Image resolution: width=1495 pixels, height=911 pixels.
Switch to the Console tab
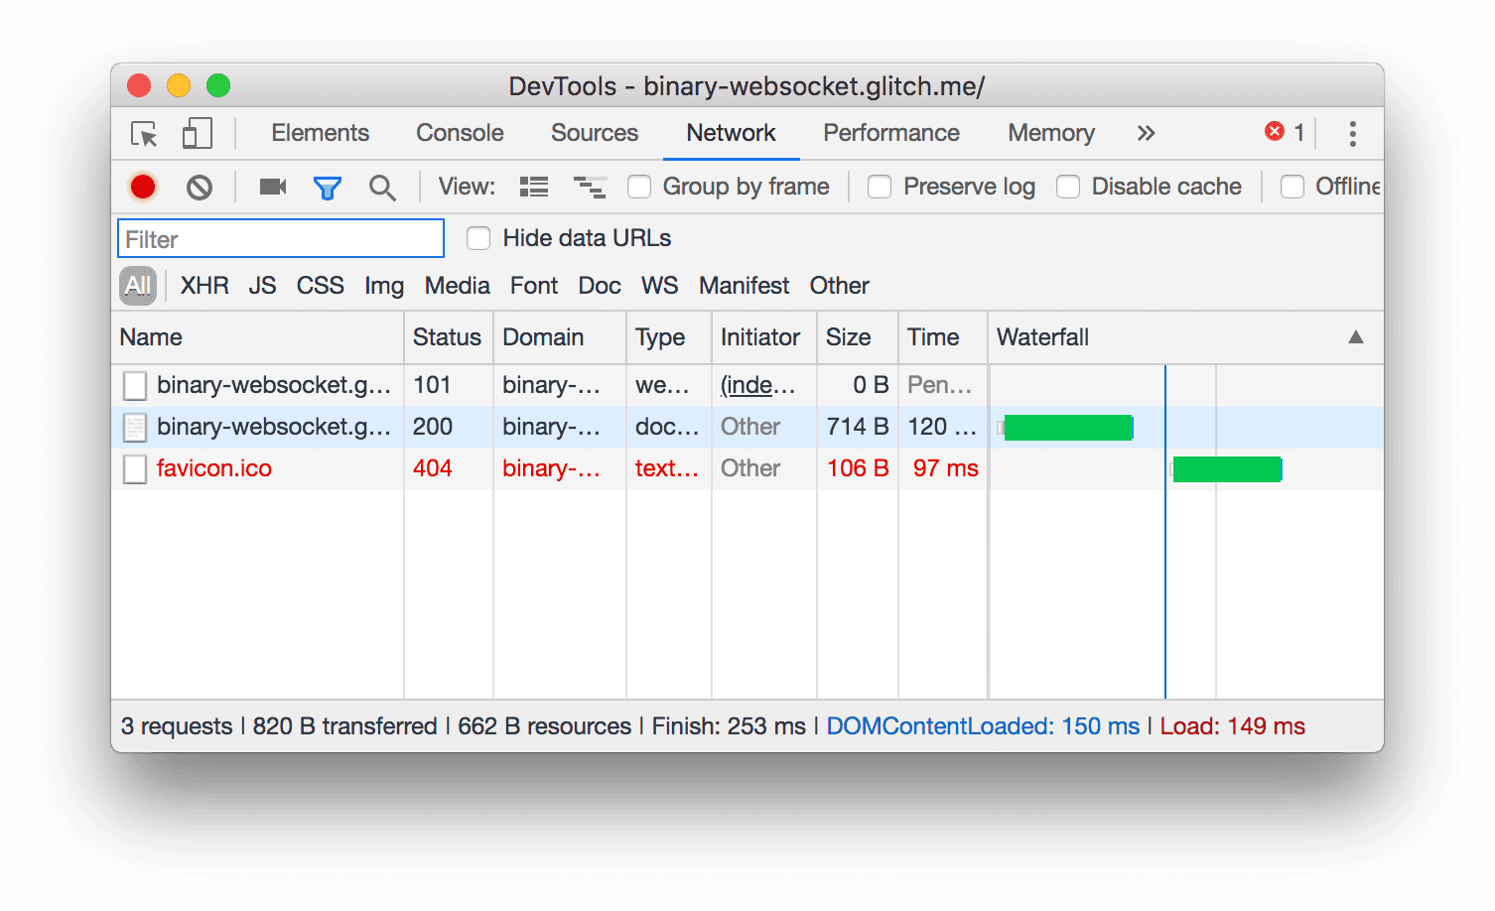[x=460, y=133]
